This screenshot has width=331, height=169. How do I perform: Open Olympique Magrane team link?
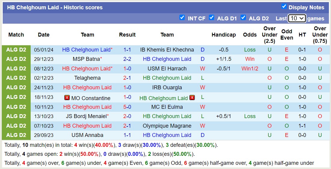click(x=167, y=126)
